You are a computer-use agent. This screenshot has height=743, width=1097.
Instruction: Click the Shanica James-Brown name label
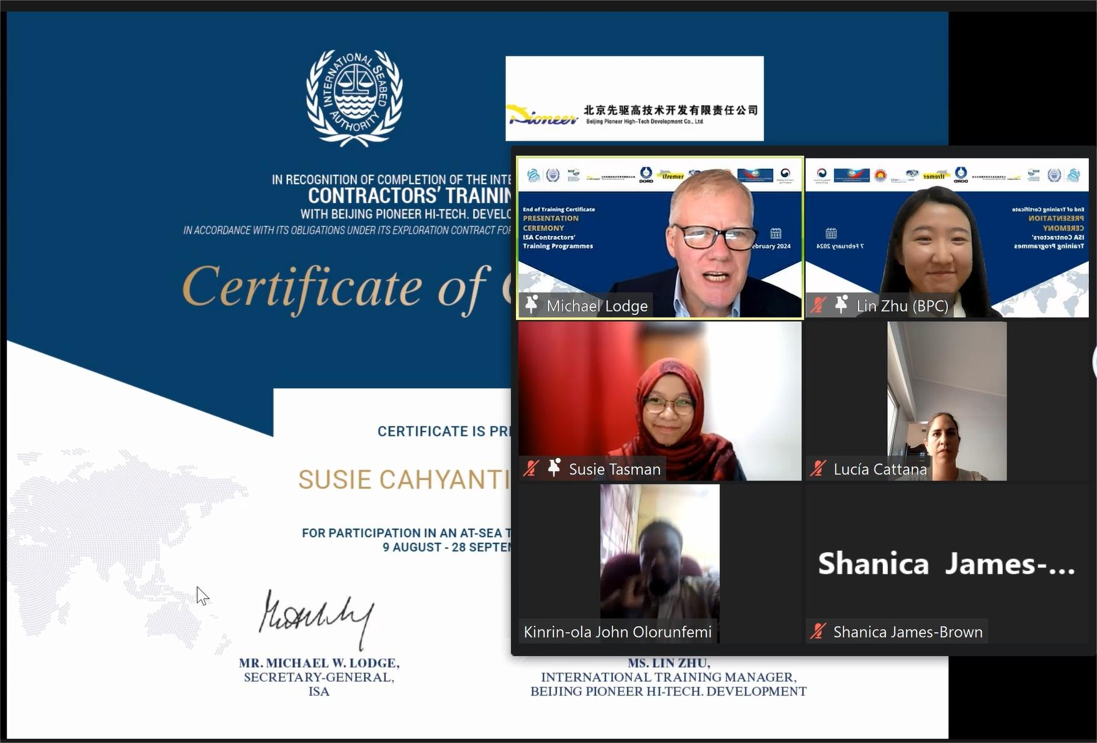coord(908,632)
